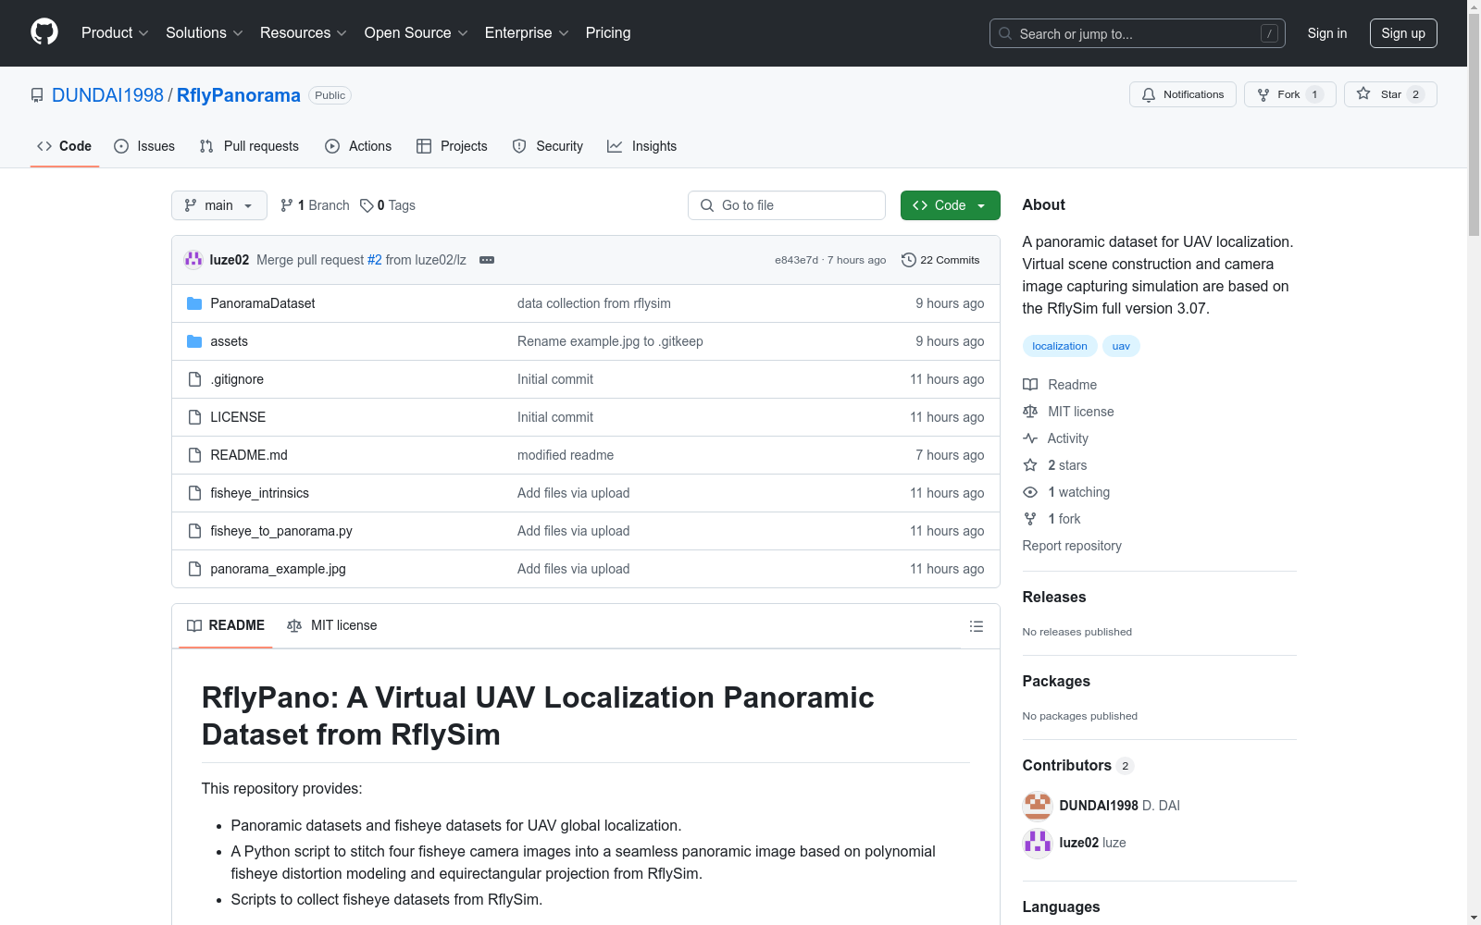
Task: Click the LICENSE file icon
Action: pyautogui.click(x=194, y=417)
